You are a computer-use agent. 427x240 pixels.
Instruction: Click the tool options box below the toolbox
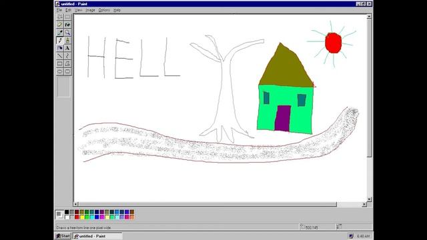coord(64,87)
